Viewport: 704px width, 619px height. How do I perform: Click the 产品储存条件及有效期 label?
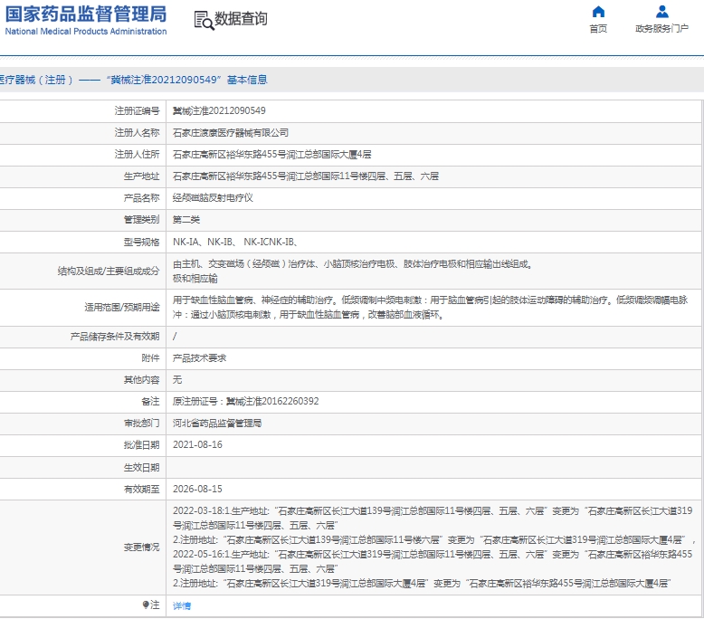click(x=115, y=337)
